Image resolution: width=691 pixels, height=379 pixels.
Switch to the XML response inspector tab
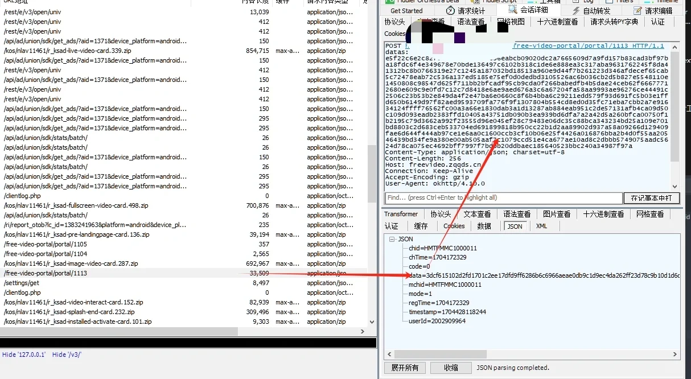[541, 226]
